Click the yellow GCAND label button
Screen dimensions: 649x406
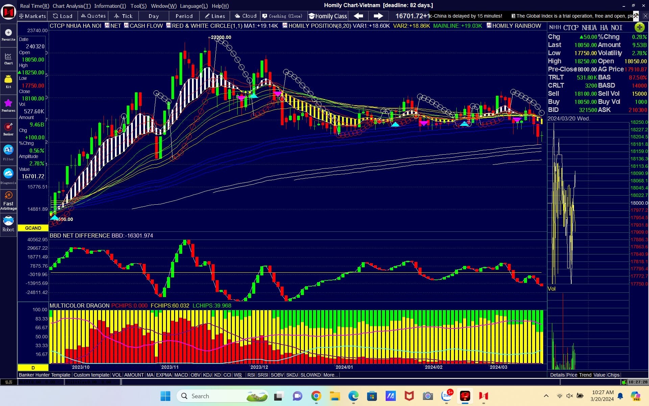tap(33, 228)
